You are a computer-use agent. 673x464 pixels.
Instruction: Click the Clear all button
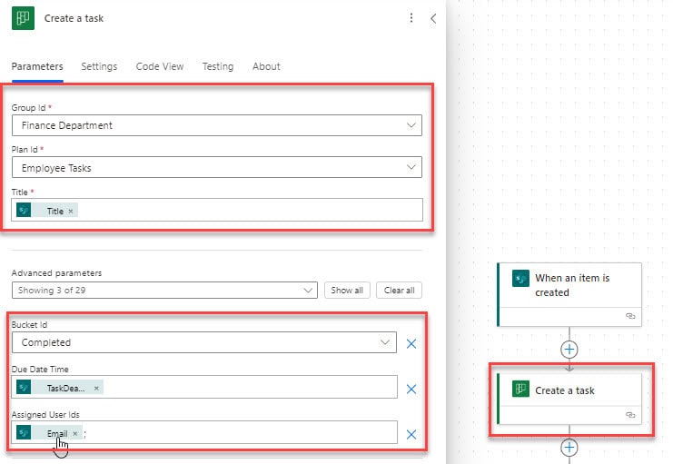click(x=399, y=291)
